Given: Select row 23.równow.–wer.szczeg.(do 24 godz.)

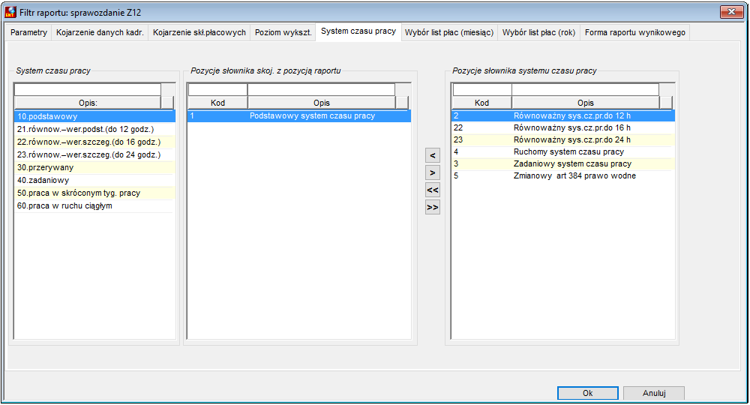Looking at the screenshot, I should [x=94, y=154].
